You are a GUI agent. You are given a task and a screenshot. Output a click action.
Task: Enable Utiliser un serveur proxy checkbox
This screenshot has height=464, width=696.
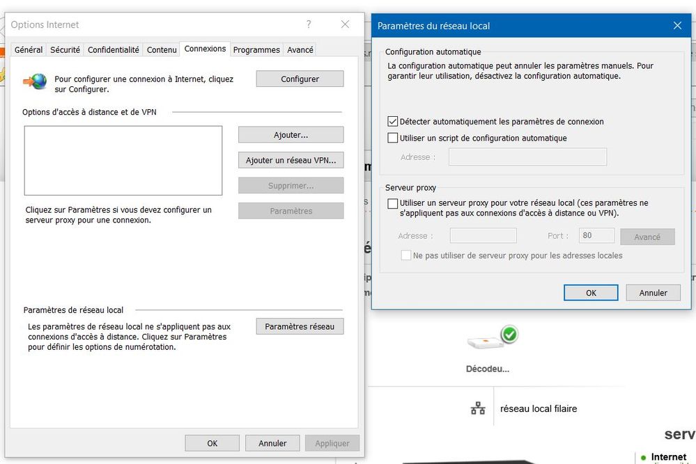[x=392, y=203]
